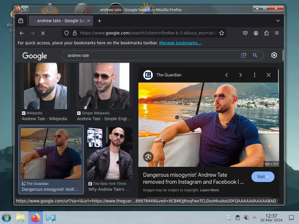Viewport: 299px width, 224px height.
Task: Click 'Andrew Tate - Wikipedia' caption
Action: 44,119
